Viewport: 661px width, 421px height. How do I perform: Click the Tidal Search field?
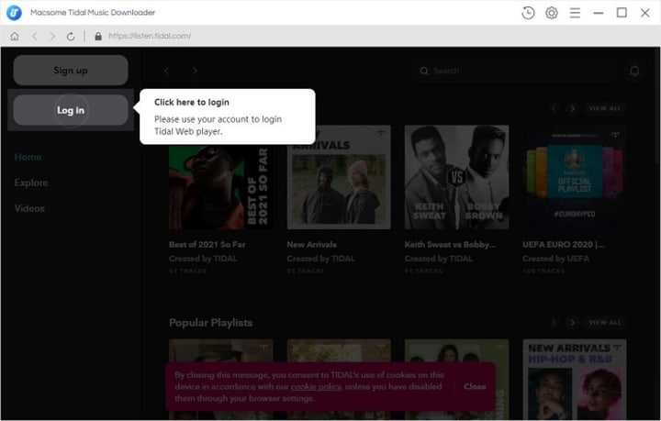[x=514, y=71]
